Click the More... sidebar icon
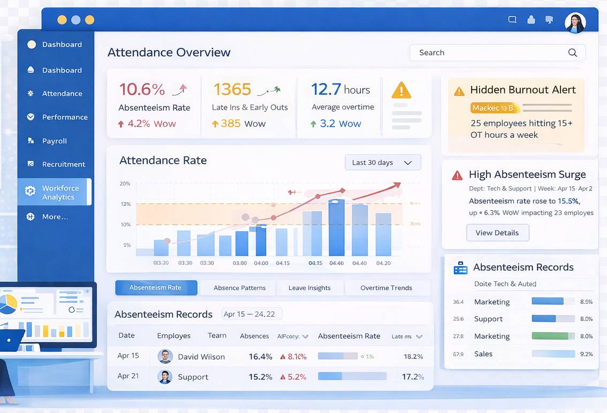The image size is (607, 413). [x=31, y=217]
